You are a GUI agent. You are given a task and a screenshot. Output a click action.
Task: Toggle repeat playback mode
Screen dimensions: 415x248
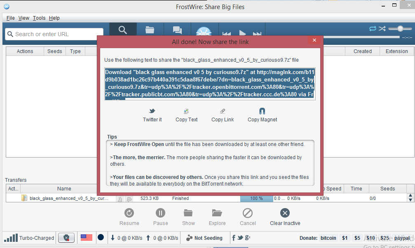coord(373,28)
